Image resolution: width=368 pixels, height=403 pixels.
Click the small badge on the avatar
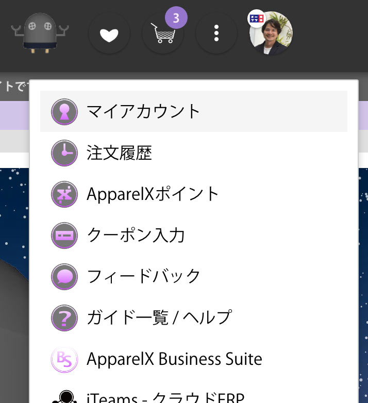point(257,19)
